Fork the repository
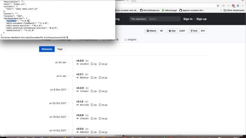Viewport: 246px width, 138px height. 194,31
